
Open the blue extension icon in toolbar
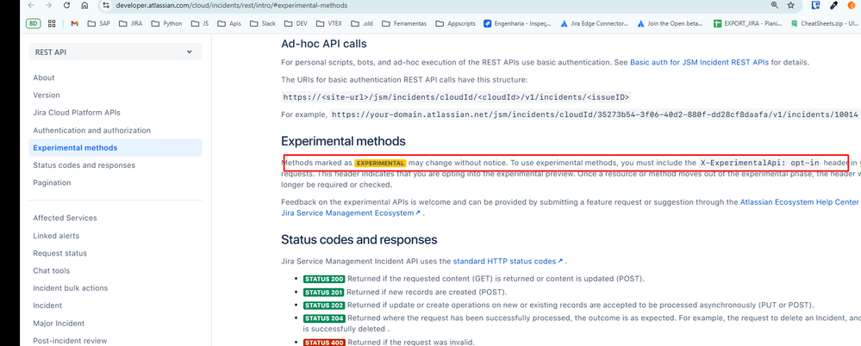pos(816,5)
